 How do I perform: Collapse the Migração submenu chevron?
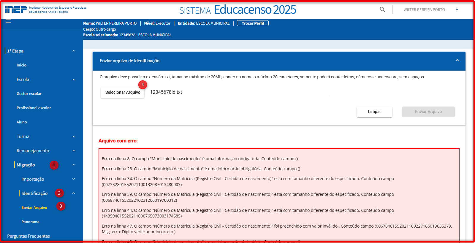pyautogui.click(x=74, y=165)
